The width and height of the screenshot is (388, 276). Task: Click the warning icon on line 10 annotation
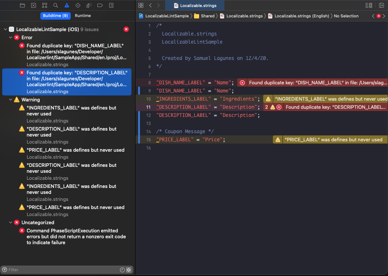268,99
